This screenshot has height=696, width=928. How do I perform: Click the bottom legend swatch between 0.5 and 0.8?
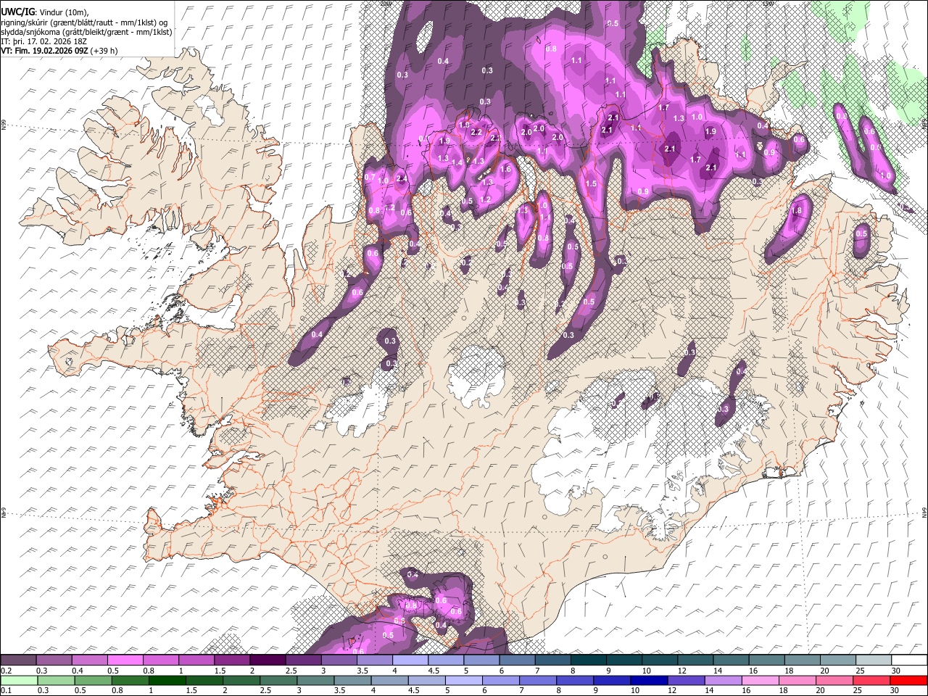pos(92,680)
